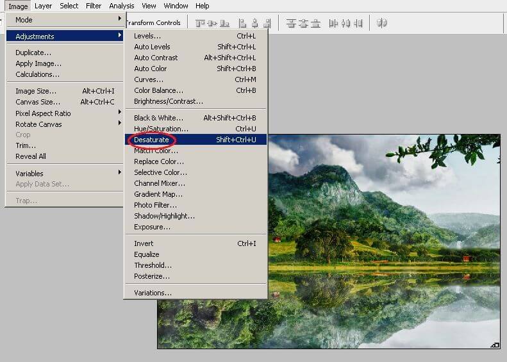Viewport: 507px width, 362px height.
Task: Open Color Balance... dialog
Action: pos(196,90)
